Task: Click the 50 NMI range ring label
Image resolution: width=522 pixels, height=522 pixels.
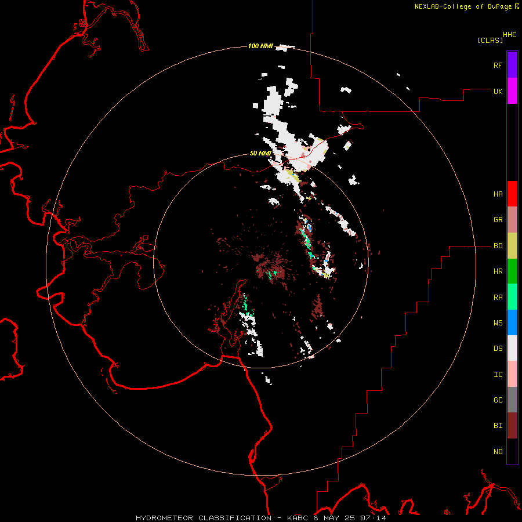Action: pos(260,153)
